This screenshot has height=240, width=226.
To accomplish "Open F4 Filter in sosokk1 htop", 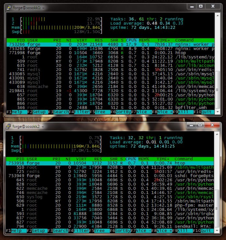I will (x=79, y=112).
